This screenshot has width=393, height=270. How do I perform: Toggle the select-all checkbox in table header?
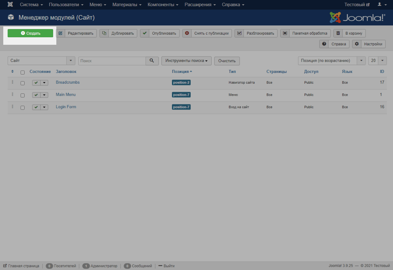coord(23,72)
